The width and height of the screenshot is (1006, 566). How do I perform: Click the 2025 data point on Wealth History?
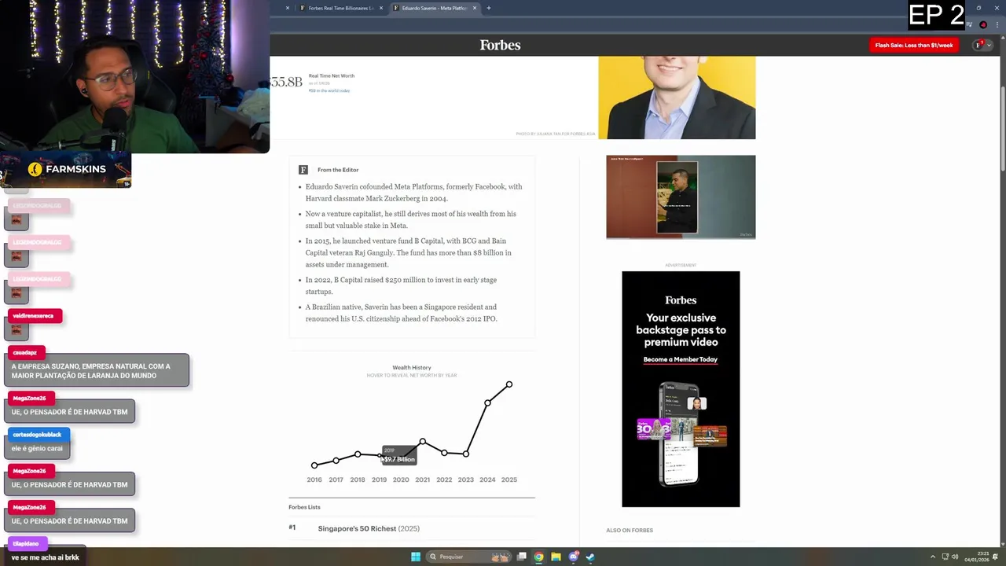509,384
